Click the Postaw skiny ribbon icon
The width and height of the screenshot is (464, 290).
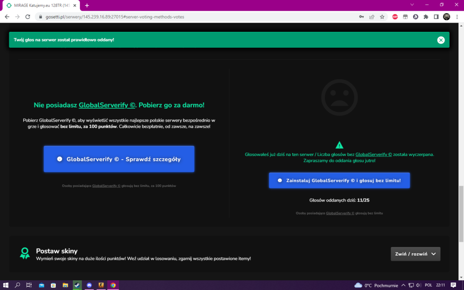25,254
